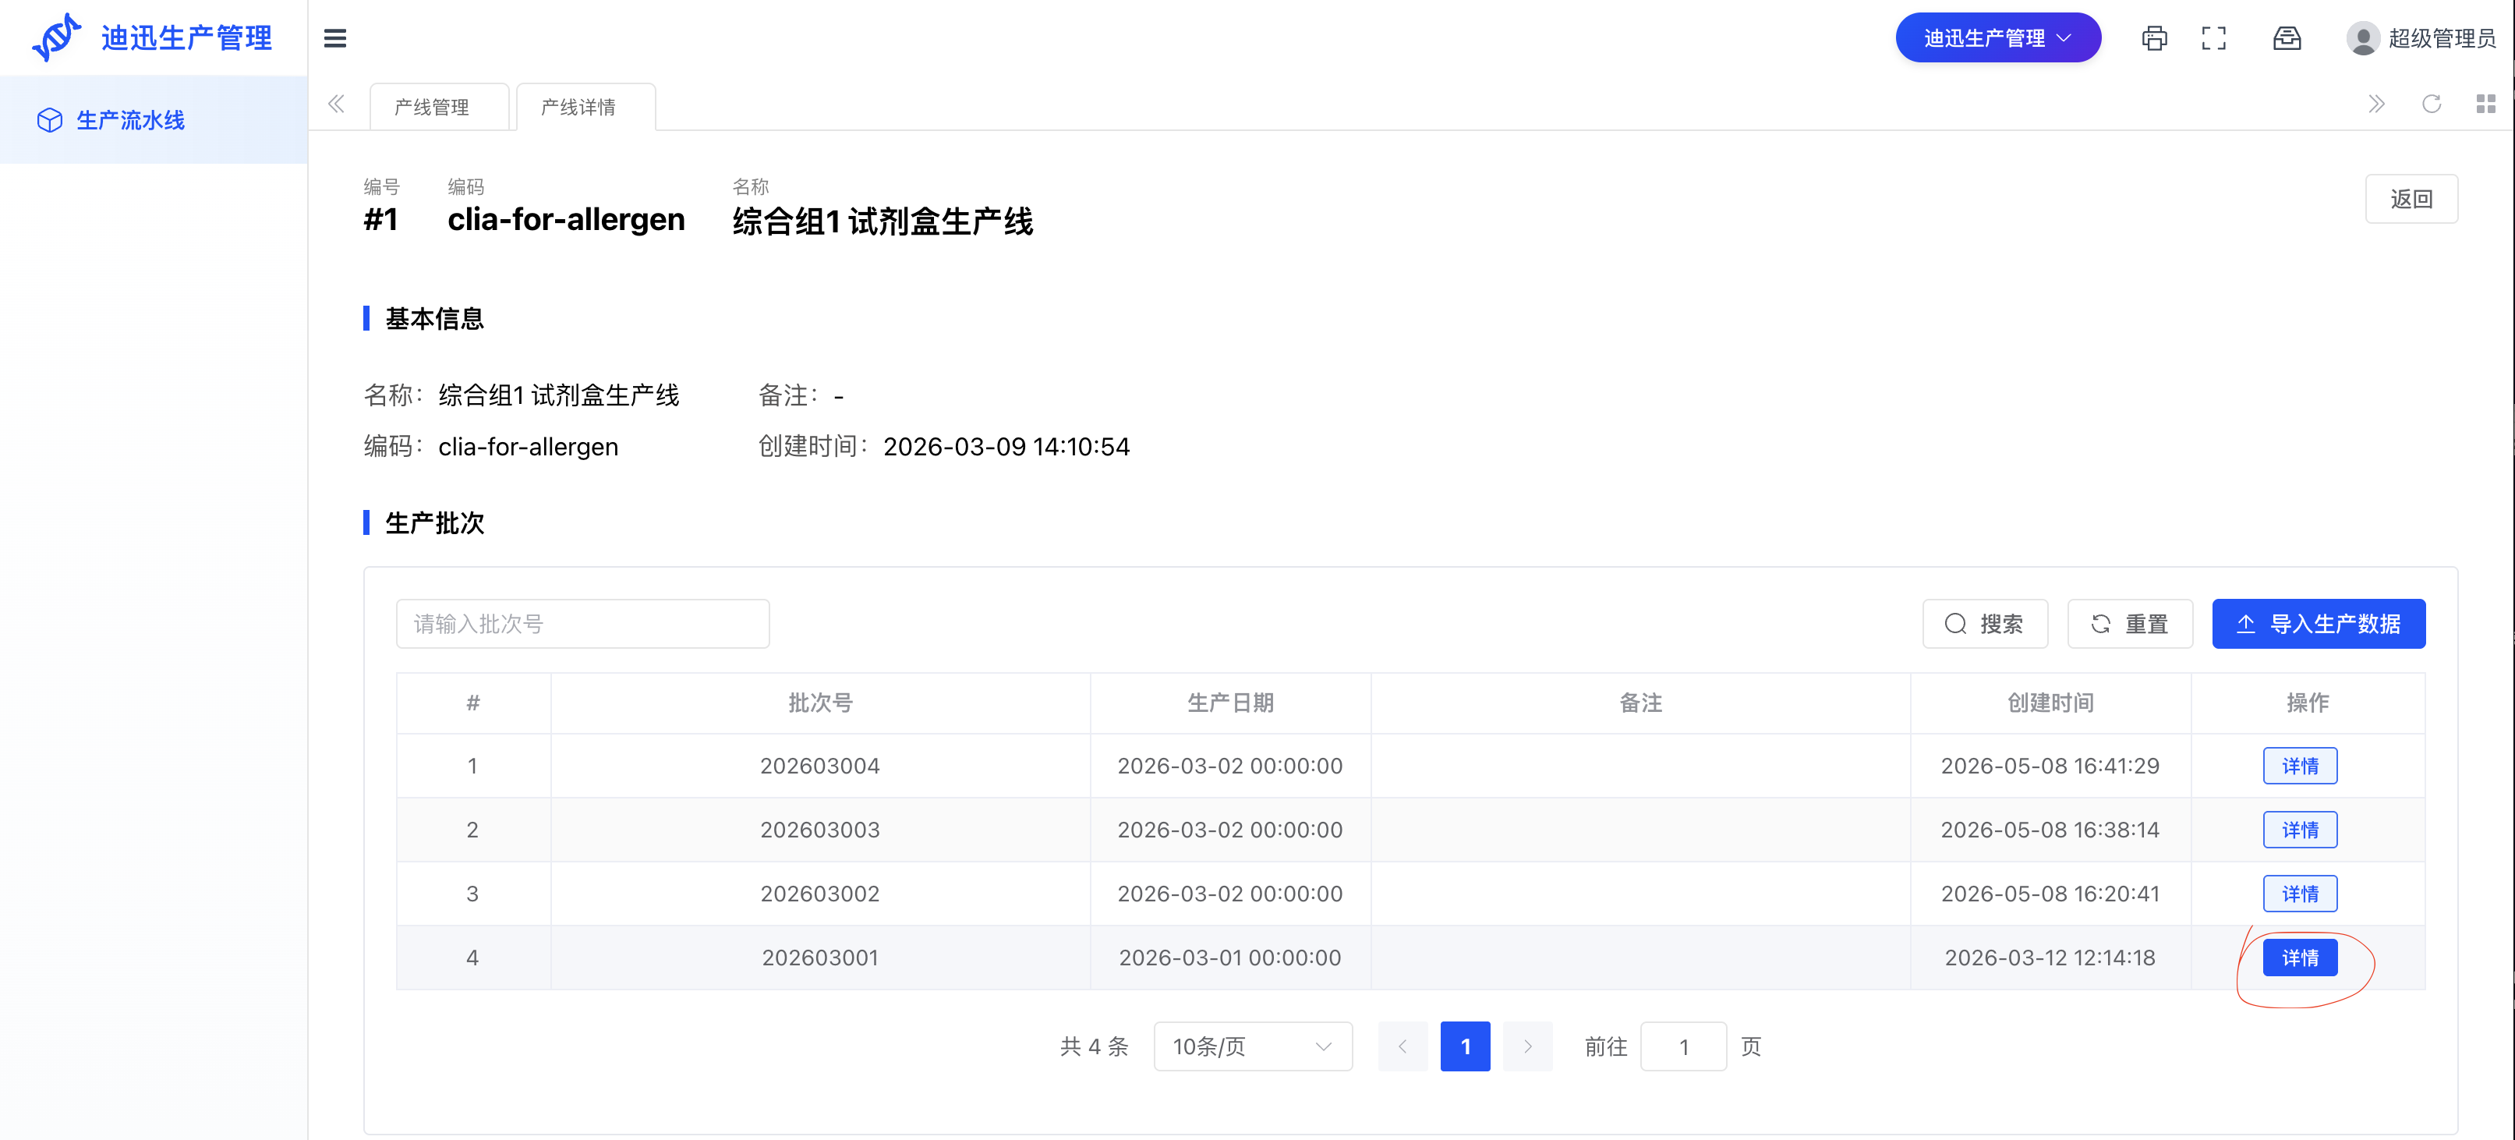The image size is (2515, 1140).
Task: Toggle the hamburger sidebar menu icon
Action: tap(335, 38)
